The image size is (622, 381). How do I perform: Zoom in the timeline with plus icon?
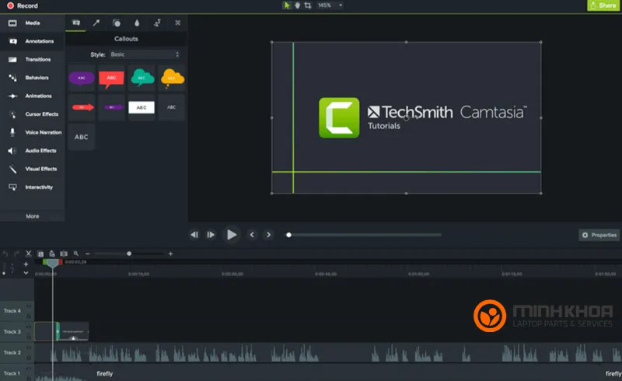(x=170, y=253)
